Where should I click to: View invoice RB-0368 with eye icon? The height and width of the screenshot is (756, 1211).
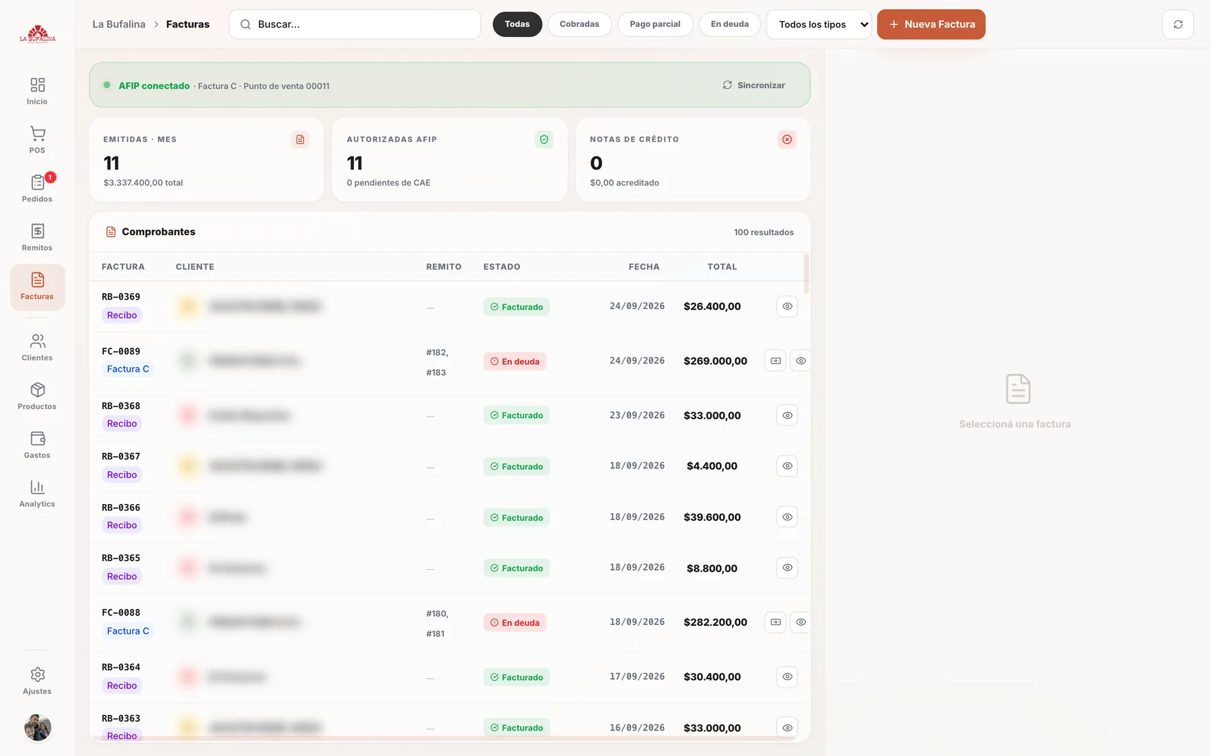tap(787, 415)
